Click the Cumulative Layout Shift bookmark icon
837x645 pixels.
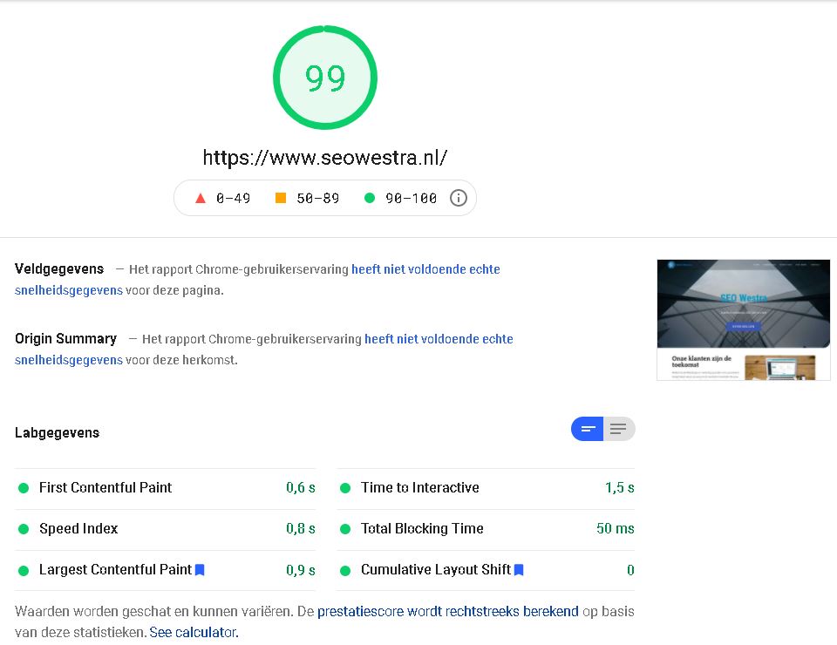click(x=519, y=570)
